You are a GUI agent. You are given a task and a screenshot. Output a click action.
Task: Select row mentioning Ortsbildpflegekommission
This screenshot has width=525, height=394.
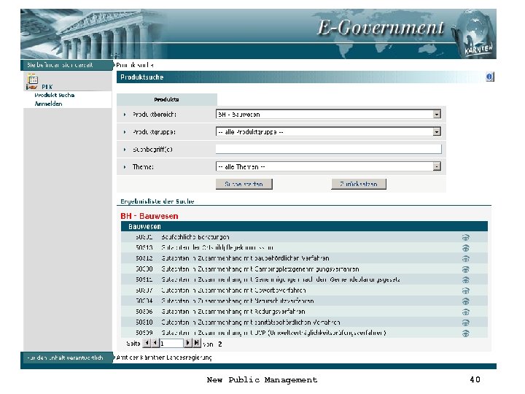tap(304, 248)
